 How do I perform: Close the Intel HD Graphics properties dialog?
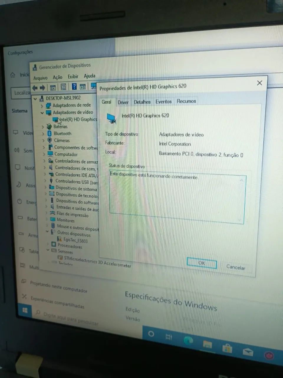point(259,83)
